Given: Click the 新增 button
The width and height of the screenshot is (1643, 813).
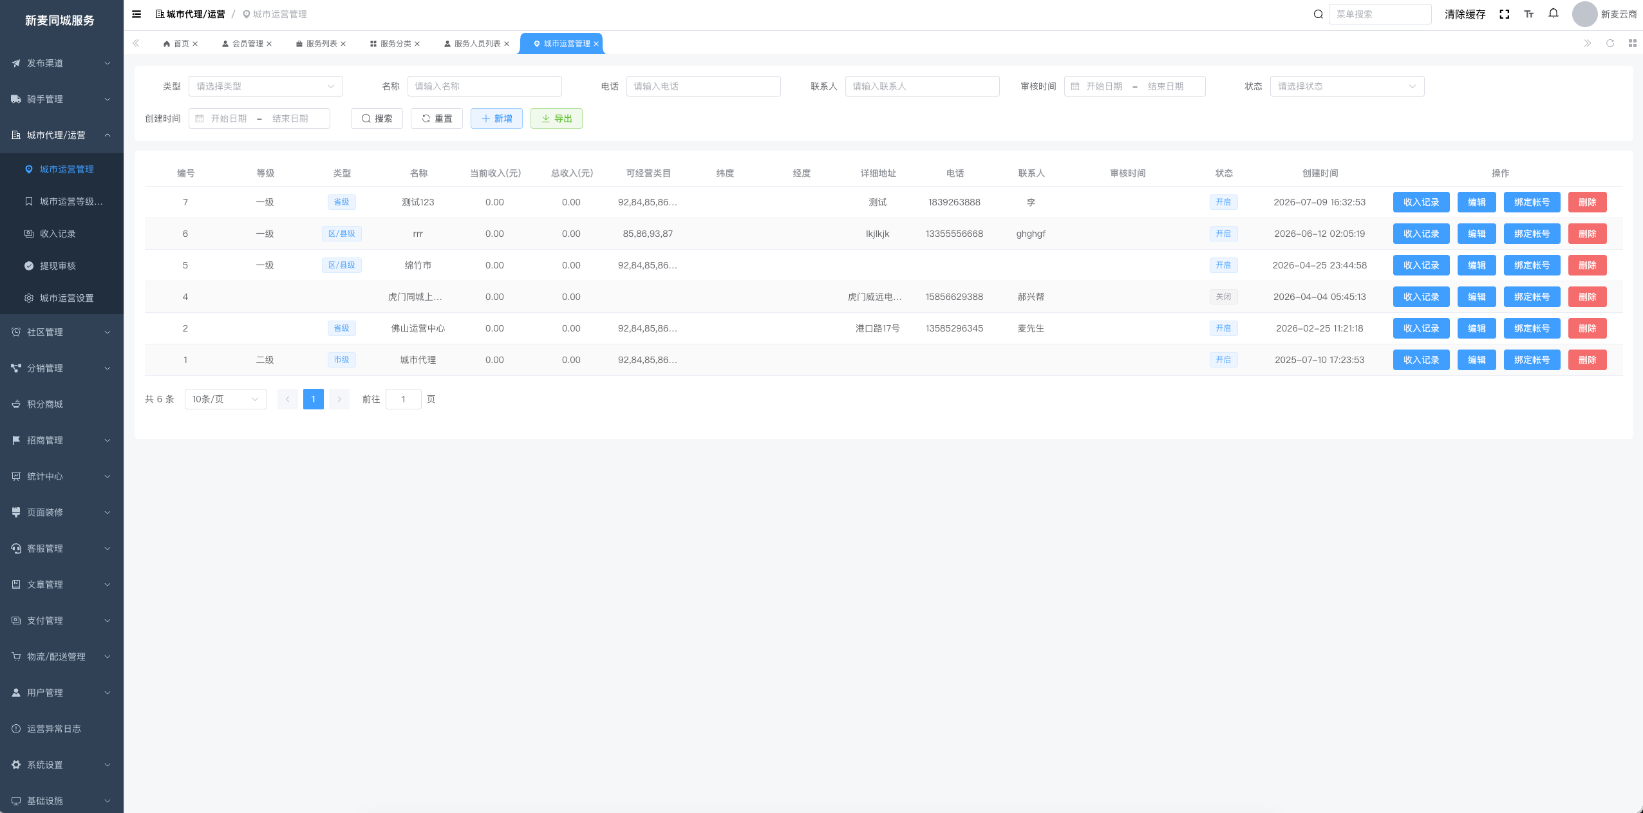Looking at the screenshot, I should [496, 118].
